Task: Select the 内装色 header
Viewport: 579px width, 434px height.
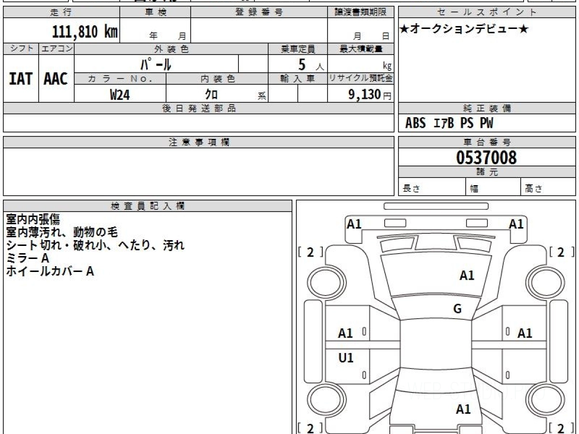Action: click(217, 79)
